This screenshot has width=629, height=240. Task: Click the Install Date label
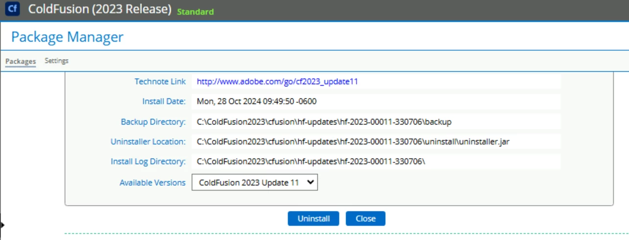click(164, 102)
